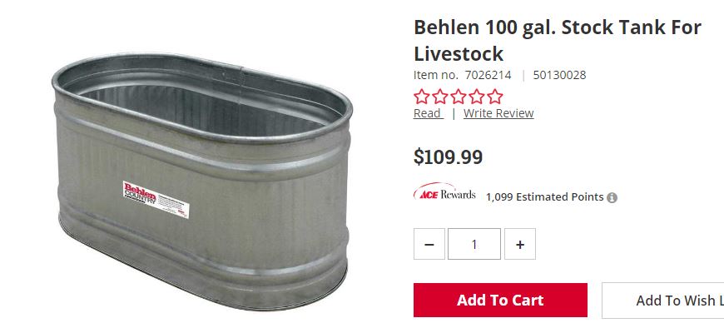Image resolution: width=724 pixels, height=333 pixels.
Task: Select the model number 50130028
Action: 559,75
